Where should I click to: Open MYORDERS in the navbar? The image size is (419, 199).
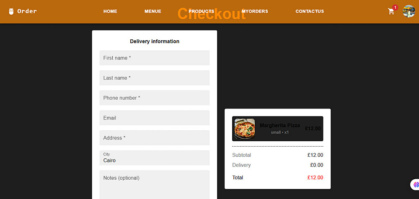coord(255,11)
